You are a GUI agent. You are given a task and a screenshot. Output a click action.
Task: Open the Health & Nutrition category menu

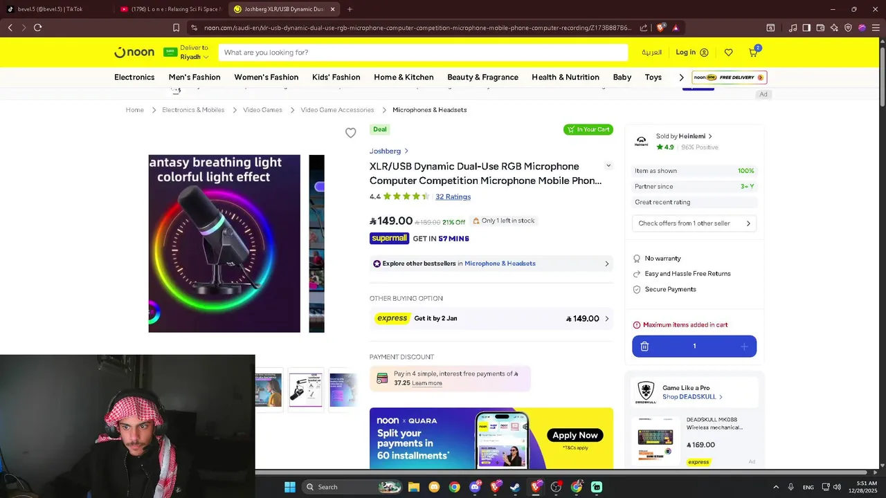[566, 77]
